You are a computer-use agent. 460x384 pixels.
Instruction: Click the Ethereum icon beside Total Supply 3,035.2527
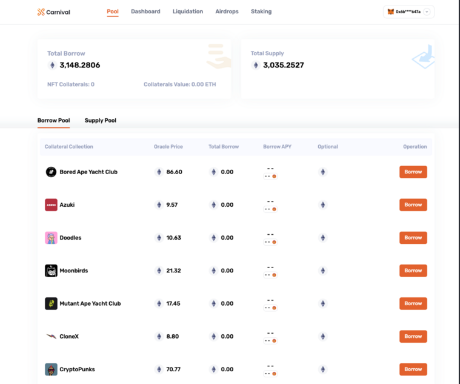256,65
